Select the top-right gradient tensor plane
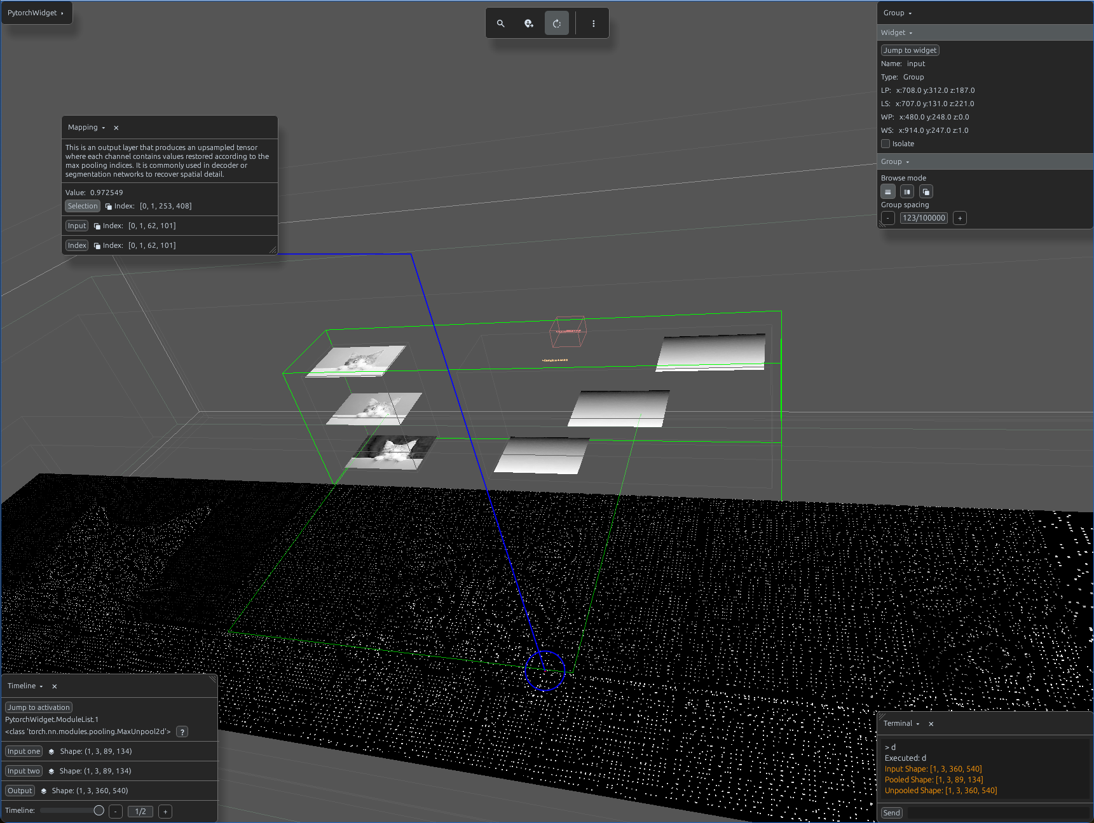Viewport: 1094px width, 823px height. [x=711, y=353]
